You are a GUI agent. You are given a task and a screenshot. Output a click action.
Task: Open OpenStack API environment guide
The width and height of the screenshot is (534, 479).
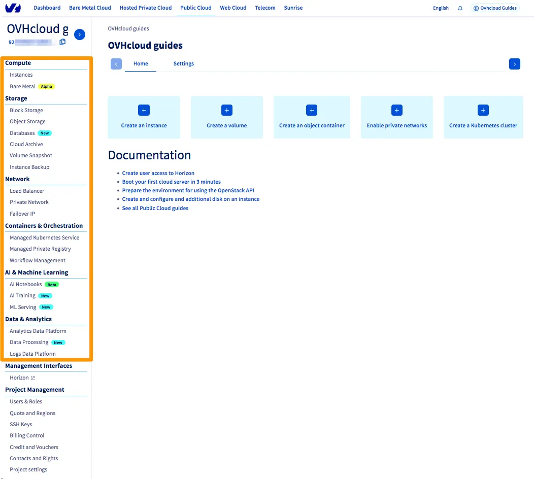click(x=188, y=191)
